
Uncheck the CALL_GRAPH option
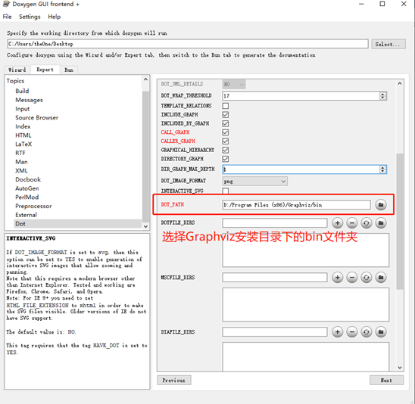[x=226, y=132]
